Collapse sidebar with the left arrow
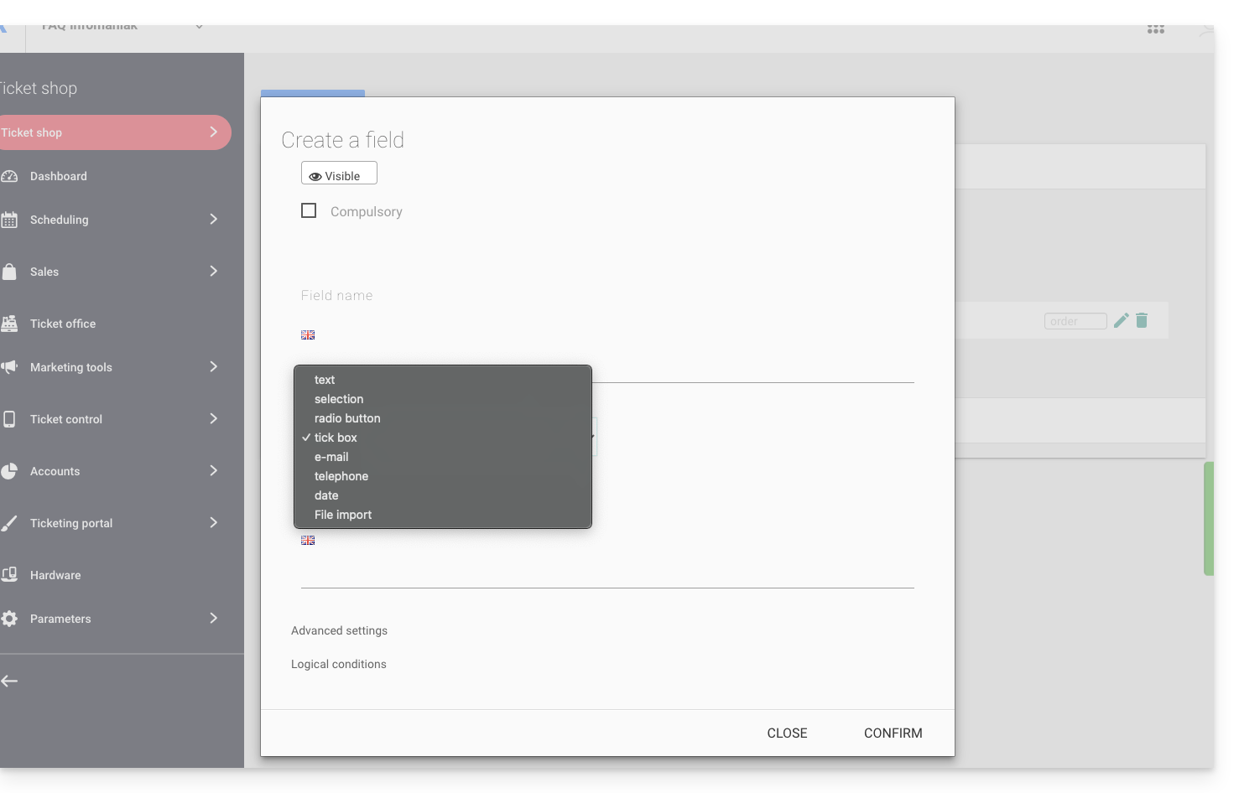This screenshot has height=793, width=1239. (x=10, y=682)
